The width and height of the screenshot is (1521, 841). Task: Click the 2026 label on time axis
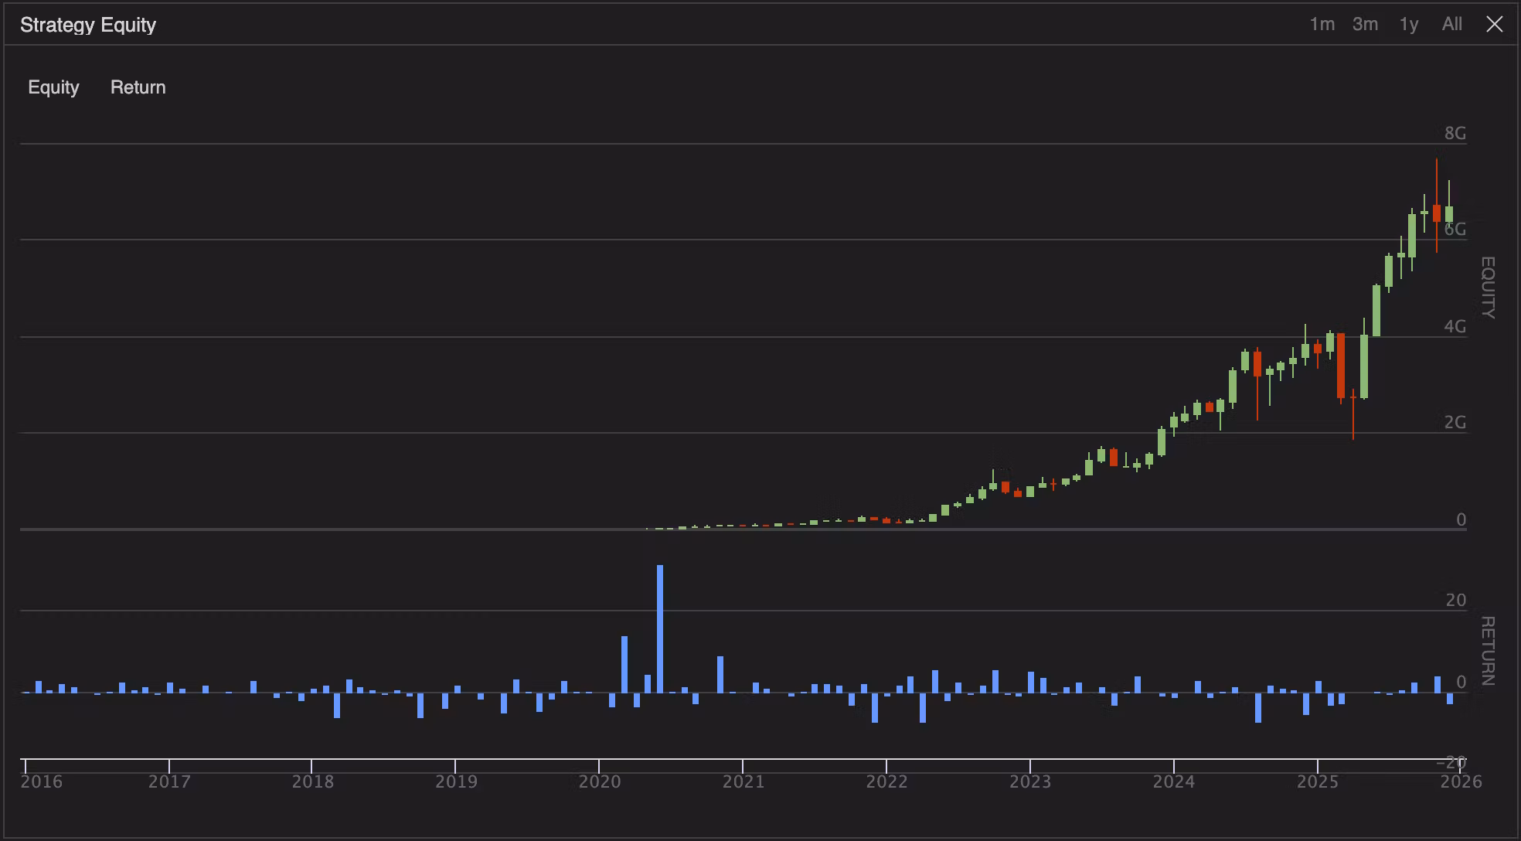point(1461,781)
